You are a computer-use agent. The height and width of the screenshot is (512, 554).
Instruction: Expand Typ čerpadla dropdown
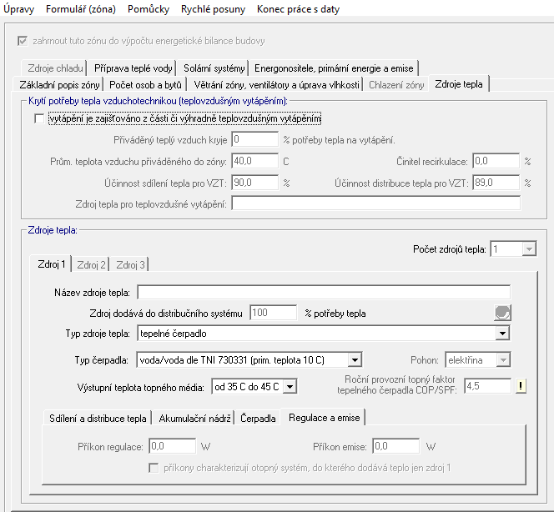click(x=355, y=360)
